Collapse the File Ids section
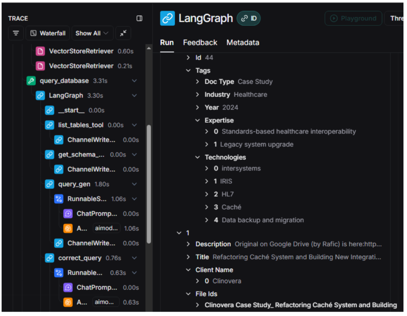This screenshot has width=407, height=316. tap(188, 294)
